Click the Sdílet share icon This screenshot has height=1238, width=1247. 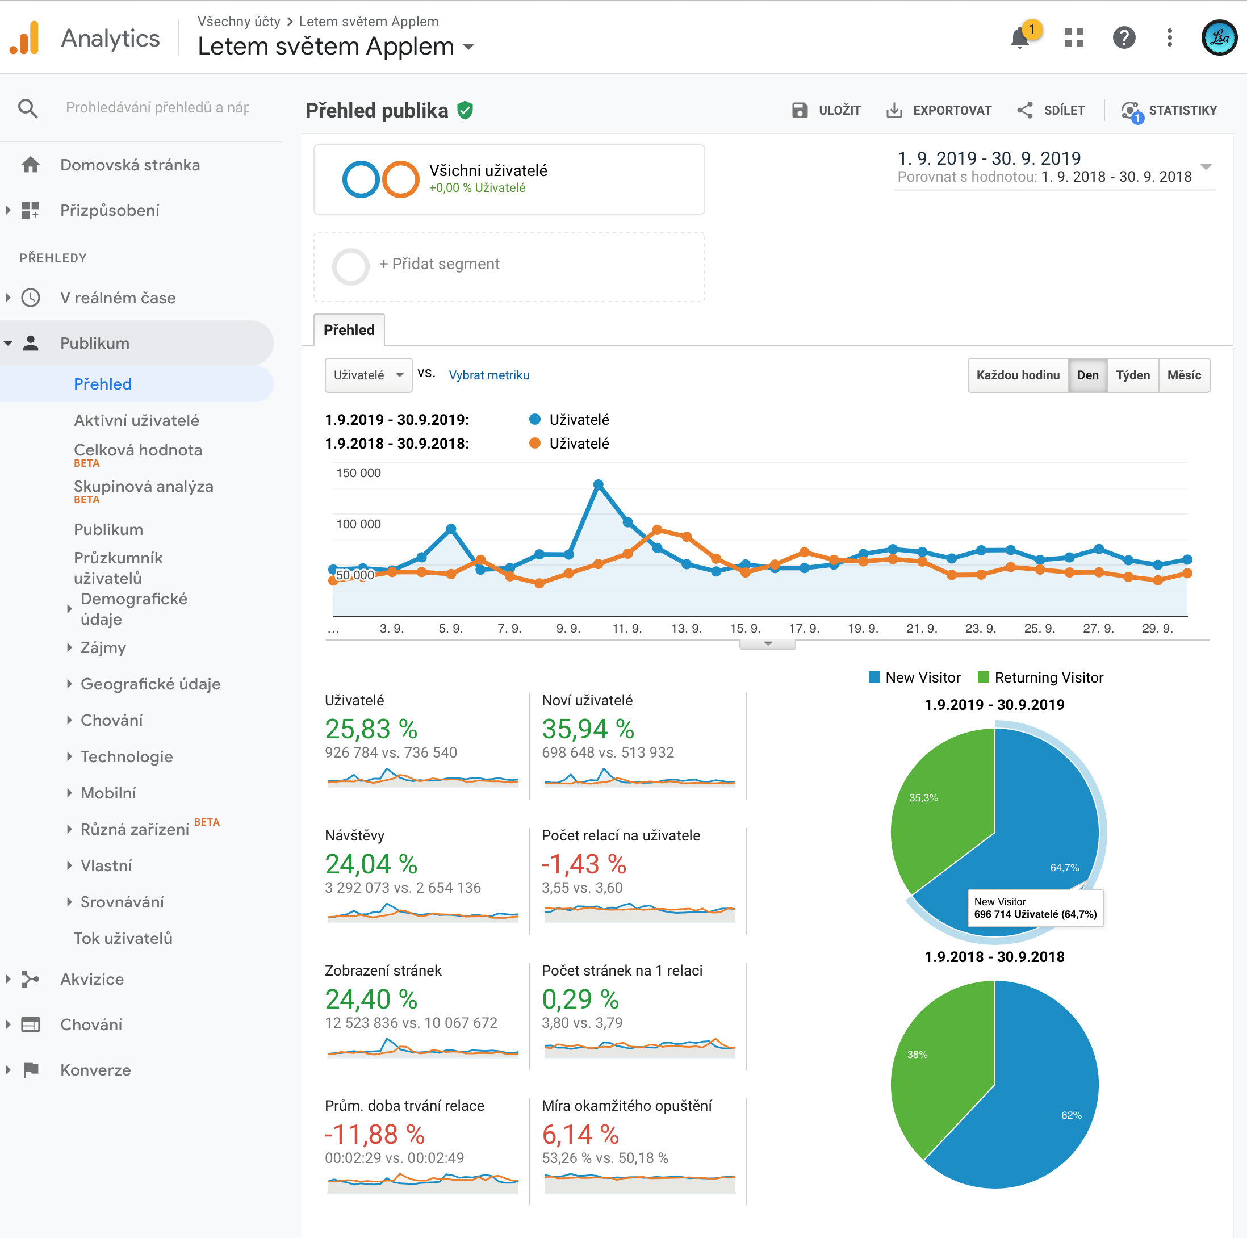click(1024, 110)
